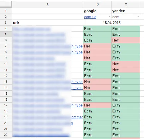Select google cell Нет in row 7
This screenshot has height=139, width=144.
click(x=97, y=46)
